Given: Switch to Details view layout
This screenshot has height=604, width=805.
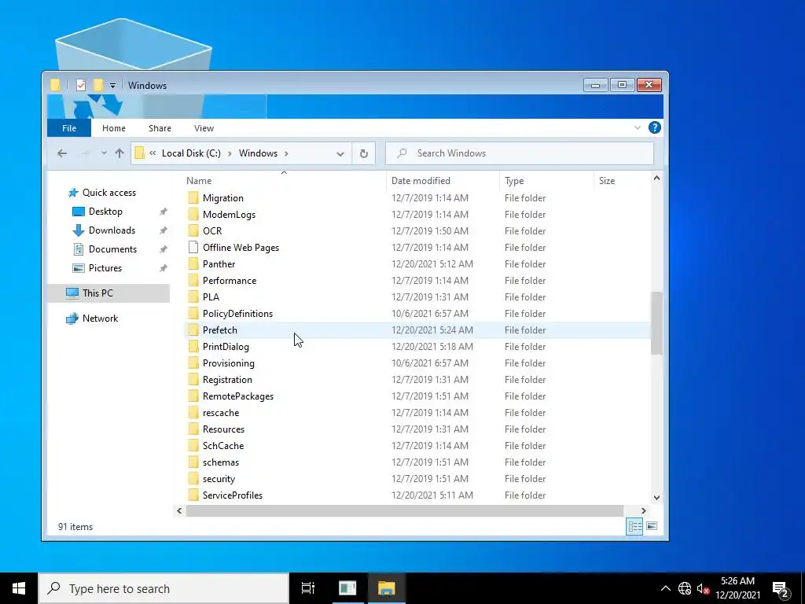Looking at the screenshot, I should pos(634,526).
